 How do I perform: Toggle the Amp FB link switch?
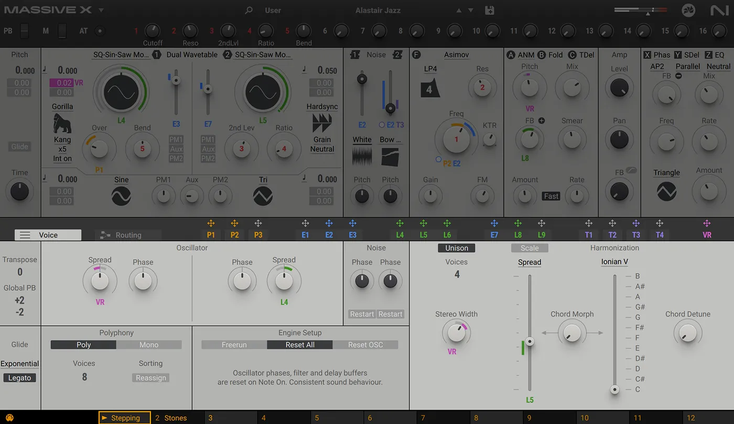(631, 170)
